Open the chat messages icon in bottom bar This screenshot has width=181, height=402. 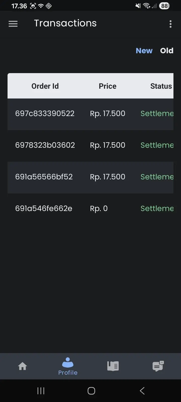click(x=158, y=366)
